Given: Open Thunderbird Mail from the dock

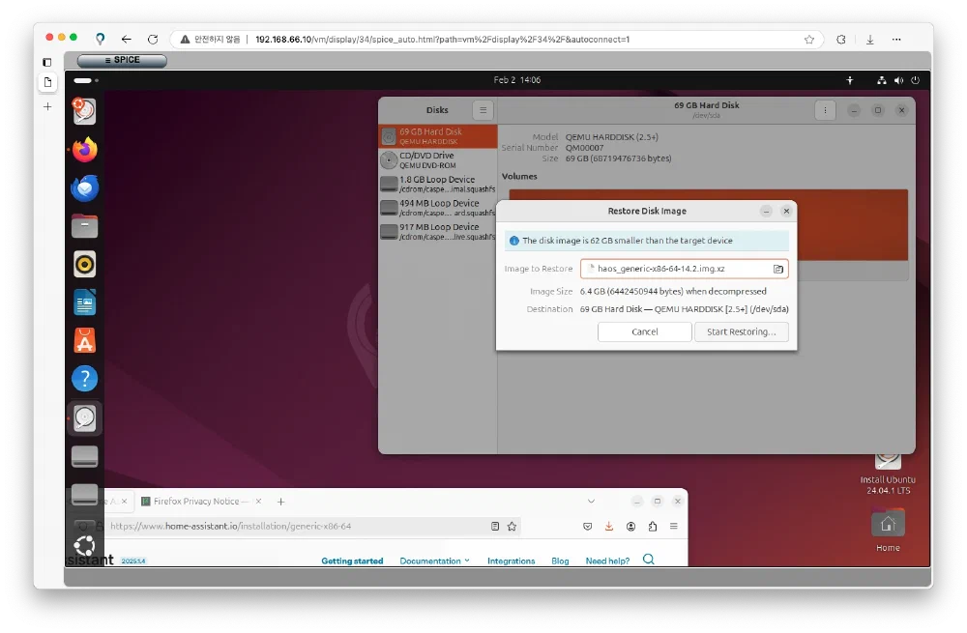Looking at the screenshot, I should point(85,187).
